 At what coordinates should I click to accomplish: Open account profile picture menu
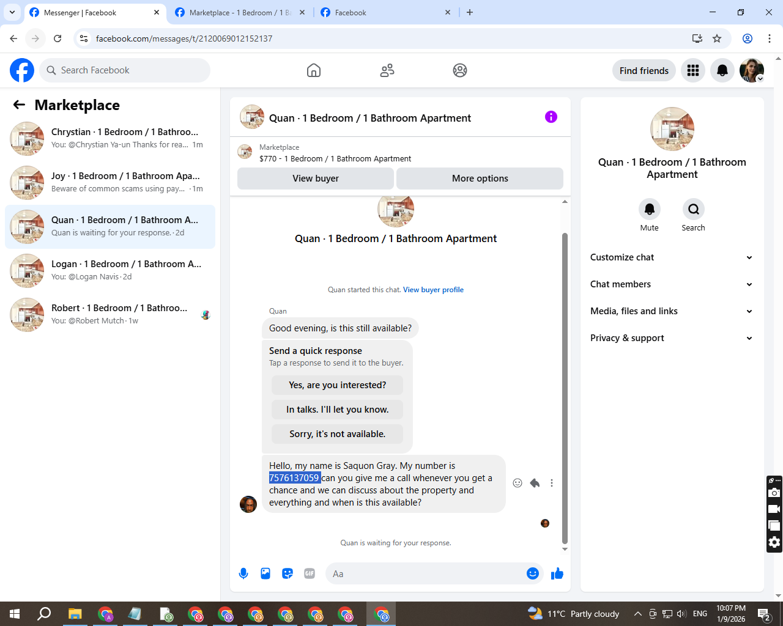752,71
